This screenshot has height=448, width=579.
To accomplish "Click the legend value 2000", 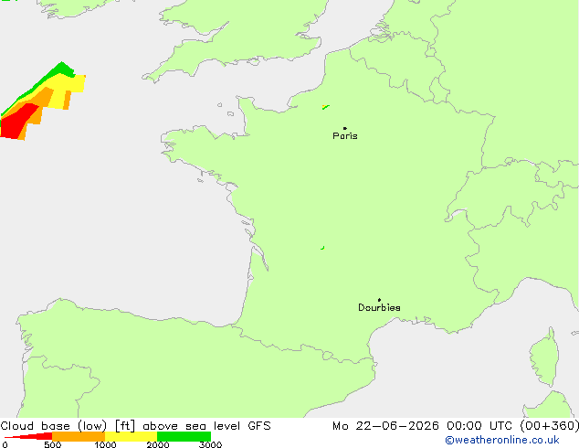I will click(158, 444).
